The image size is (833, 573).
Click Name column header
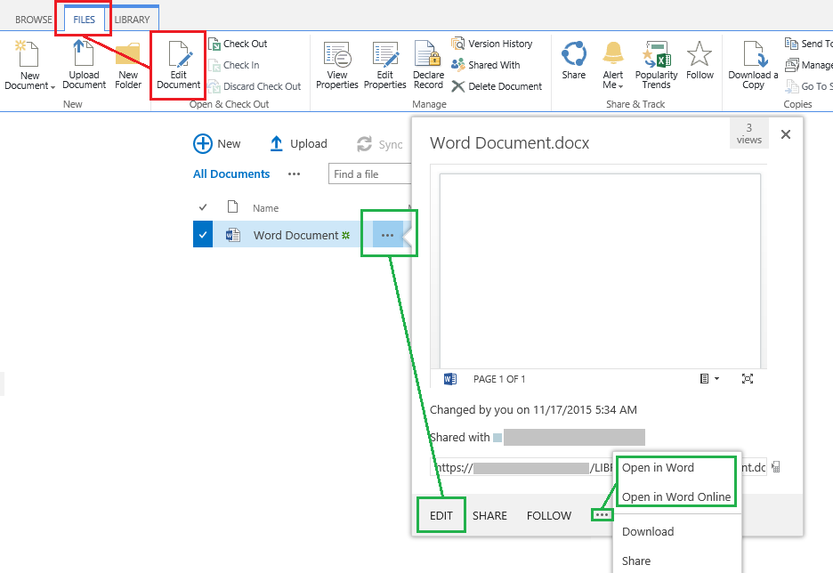click(265, 208)
